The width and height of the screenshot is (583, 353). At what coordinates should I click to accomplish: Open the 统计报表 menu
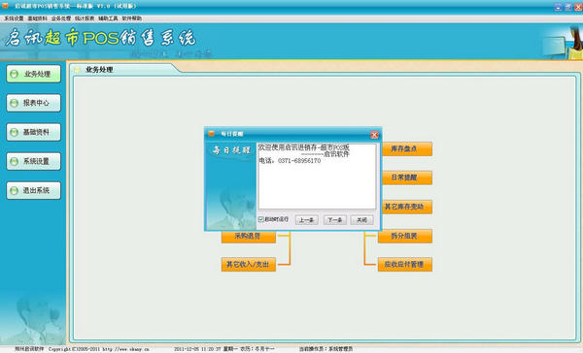[85, 18]
